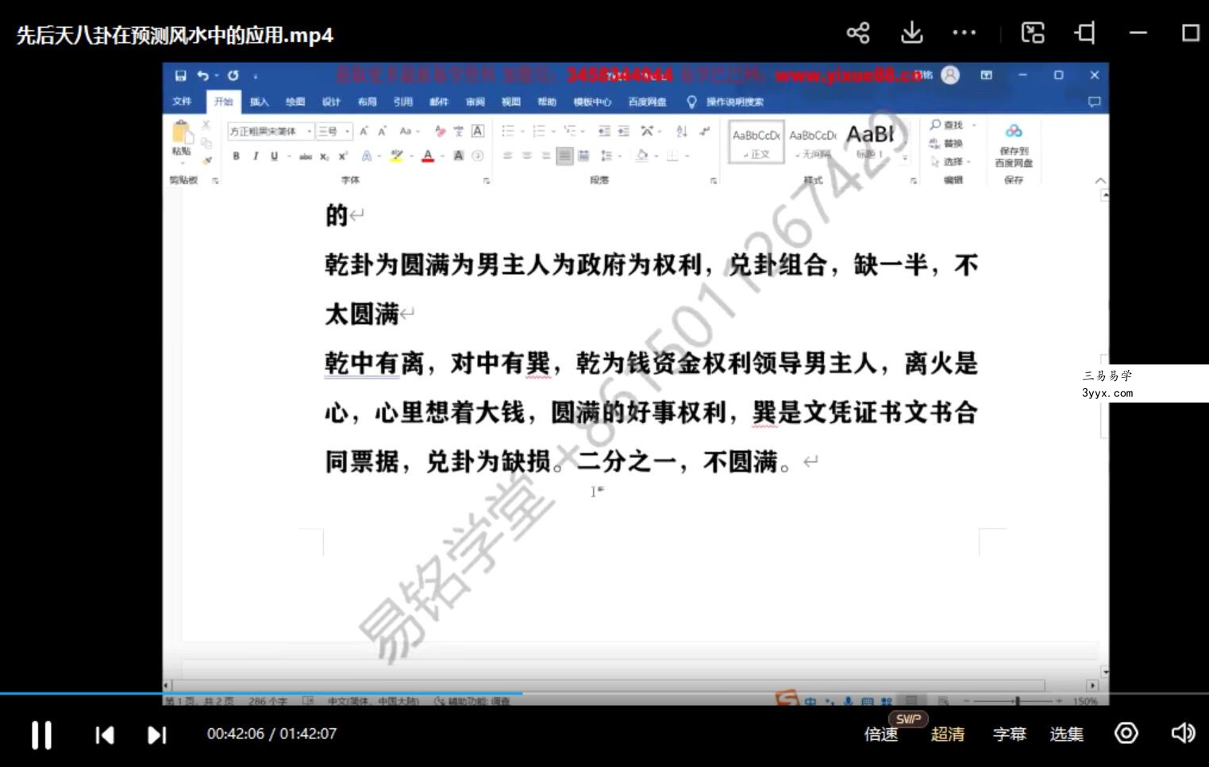Select Word's 布局 ribbon tab
1209x767 pixels.
(x=367, y=102)
